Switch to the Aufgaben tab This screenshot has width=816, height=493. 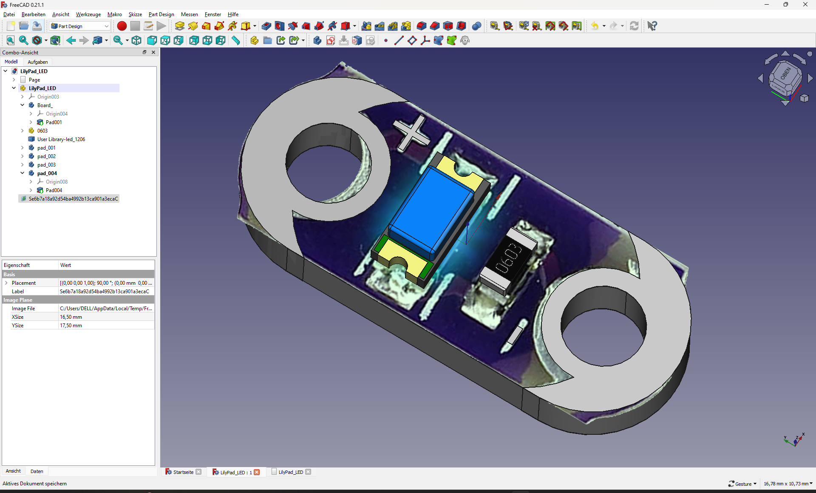click(x=38, y=62)
